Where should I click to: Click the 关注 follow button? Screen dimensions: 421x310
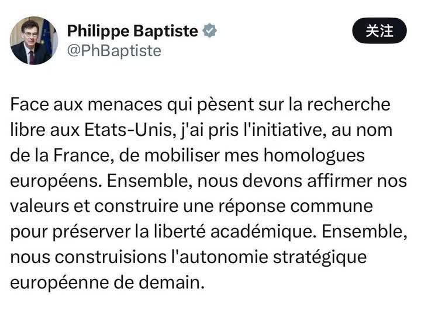(x=379, y=31)
